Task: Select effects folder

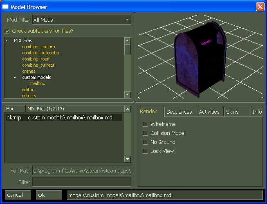Action: tap(29, 96)
